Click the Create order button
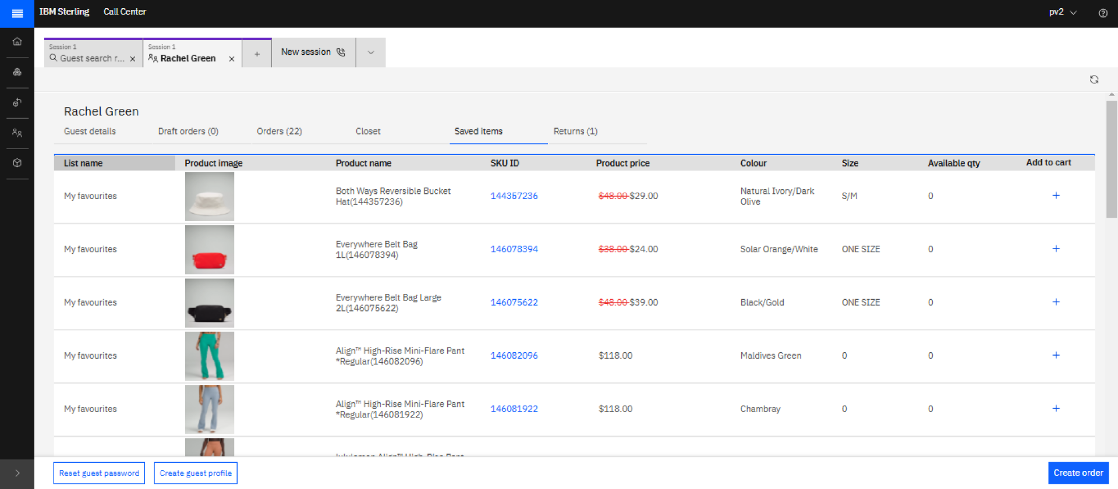 1078,473
